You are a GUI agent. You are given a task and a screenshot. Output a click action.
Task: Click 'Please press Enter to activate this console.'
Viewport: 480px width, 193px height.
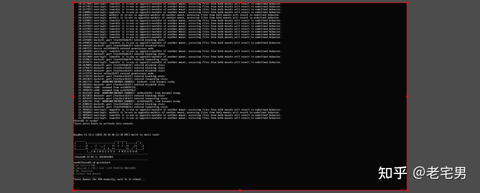(104, 123)
